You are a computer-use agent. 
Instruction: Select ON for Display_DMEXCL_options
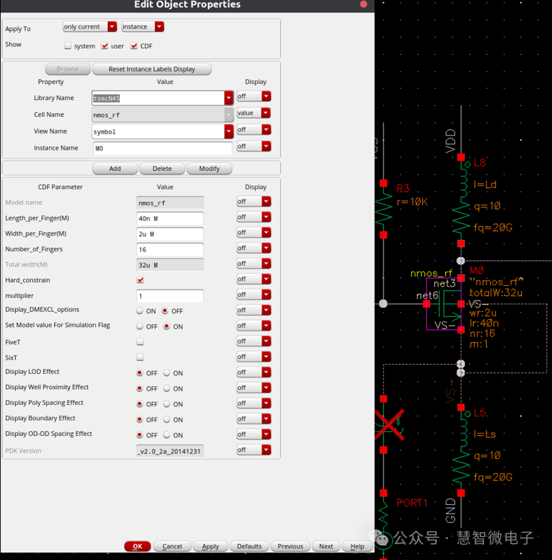(140, 311)
